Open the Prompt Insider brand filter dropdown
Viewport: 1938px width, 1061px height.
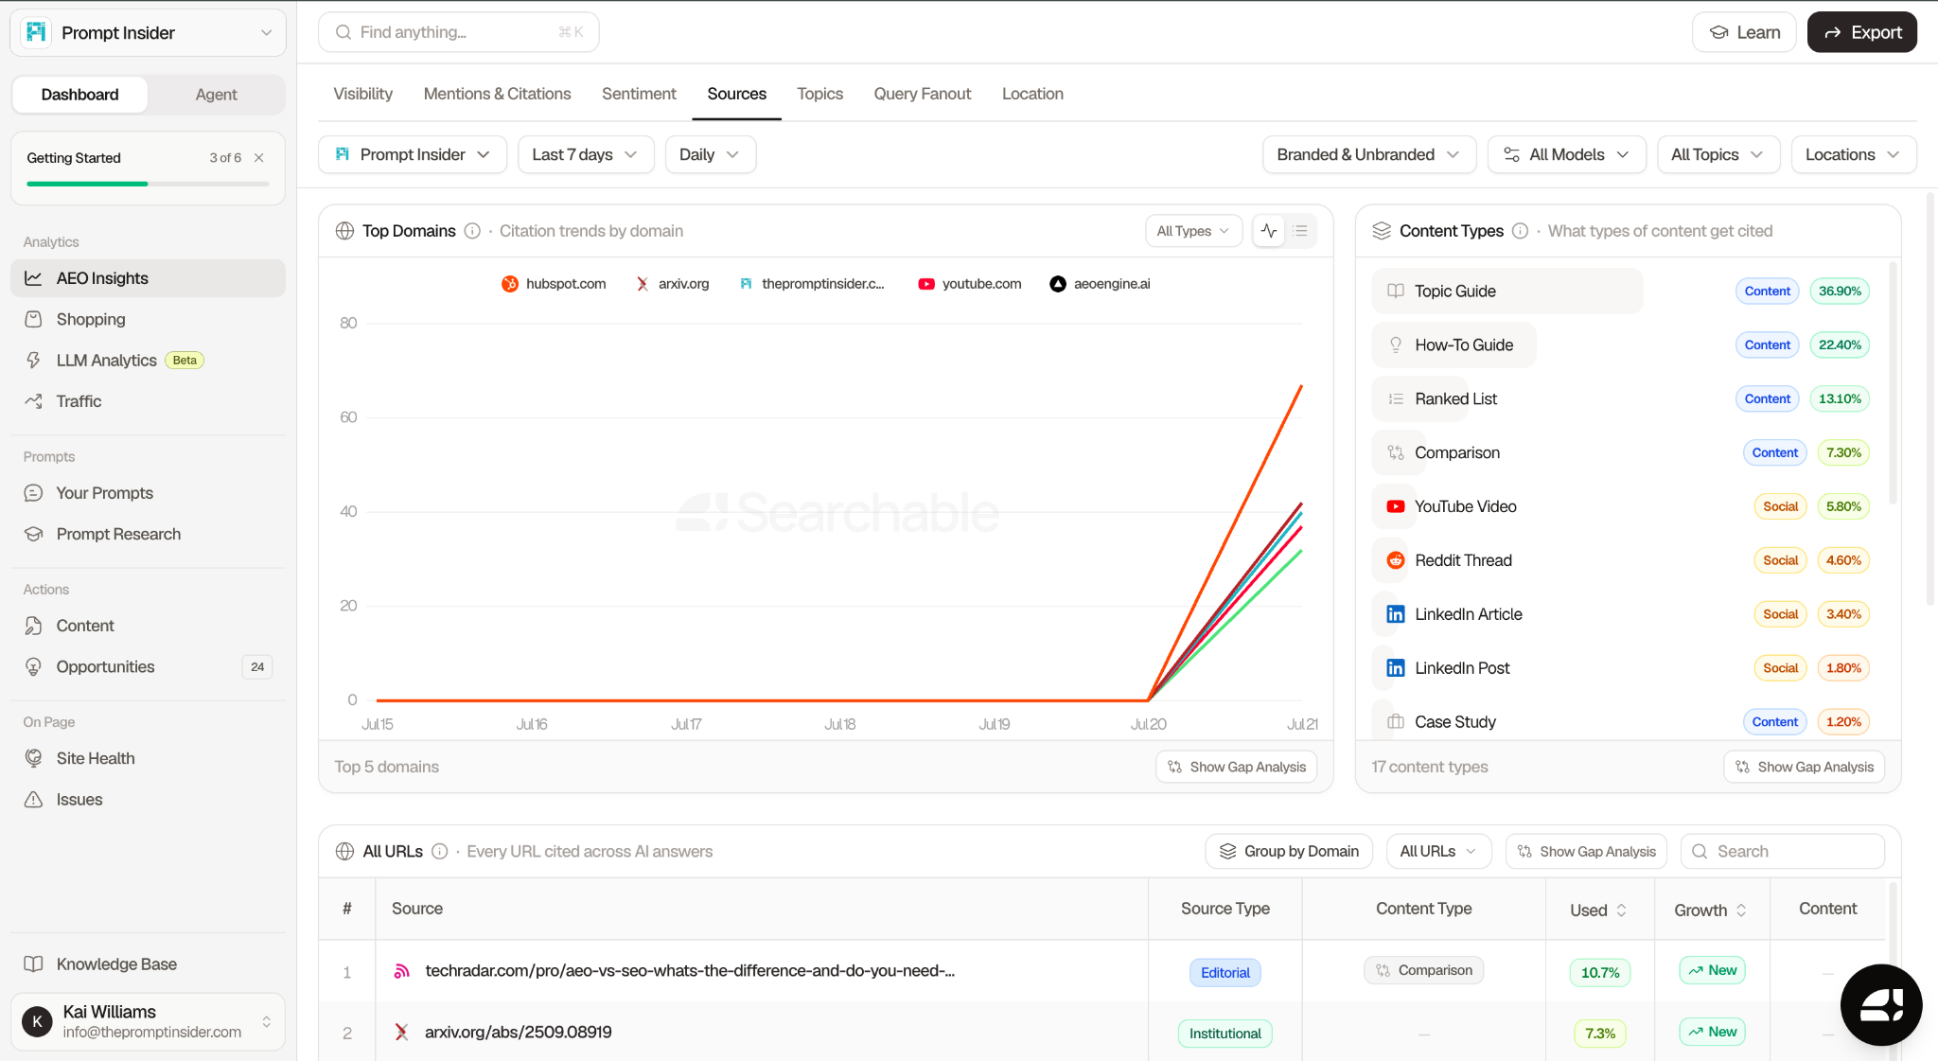point(413,154)
